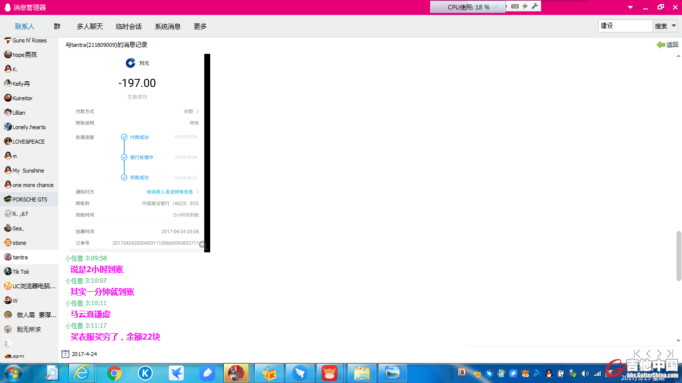Expand the 搜索 dropdown arrow
Image resolution: width=682 pixels, height=383 pixels.
pyautogui.click(x=673, y=26)
